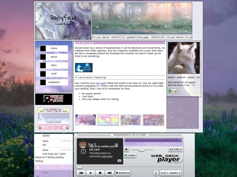
Task: Click the starry purple sidebar image
Action: 183,113
